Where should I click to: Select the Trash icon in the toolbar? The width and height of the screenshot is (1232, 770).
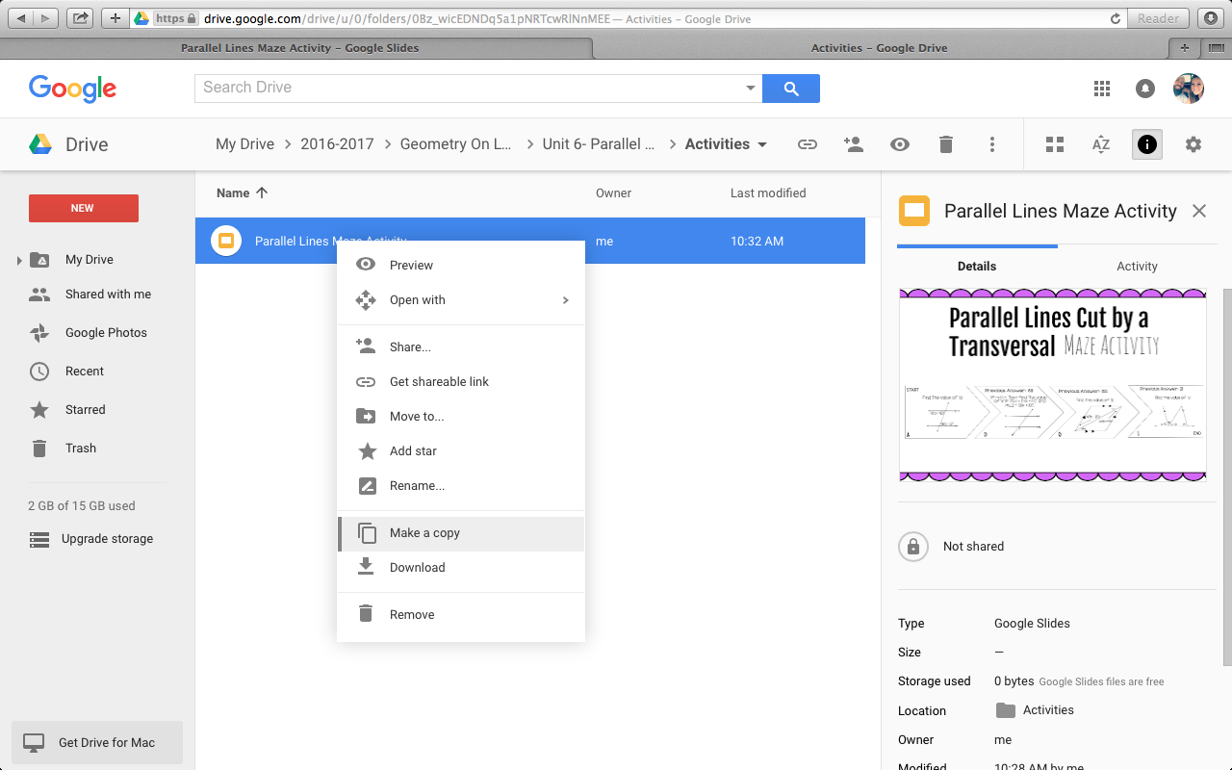pos(946,143)
